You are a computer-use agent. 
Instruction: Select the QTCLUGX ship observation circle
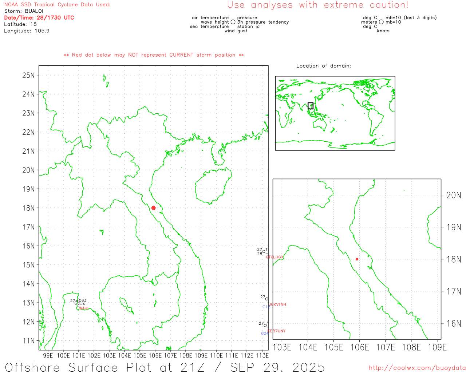point(264,251)
